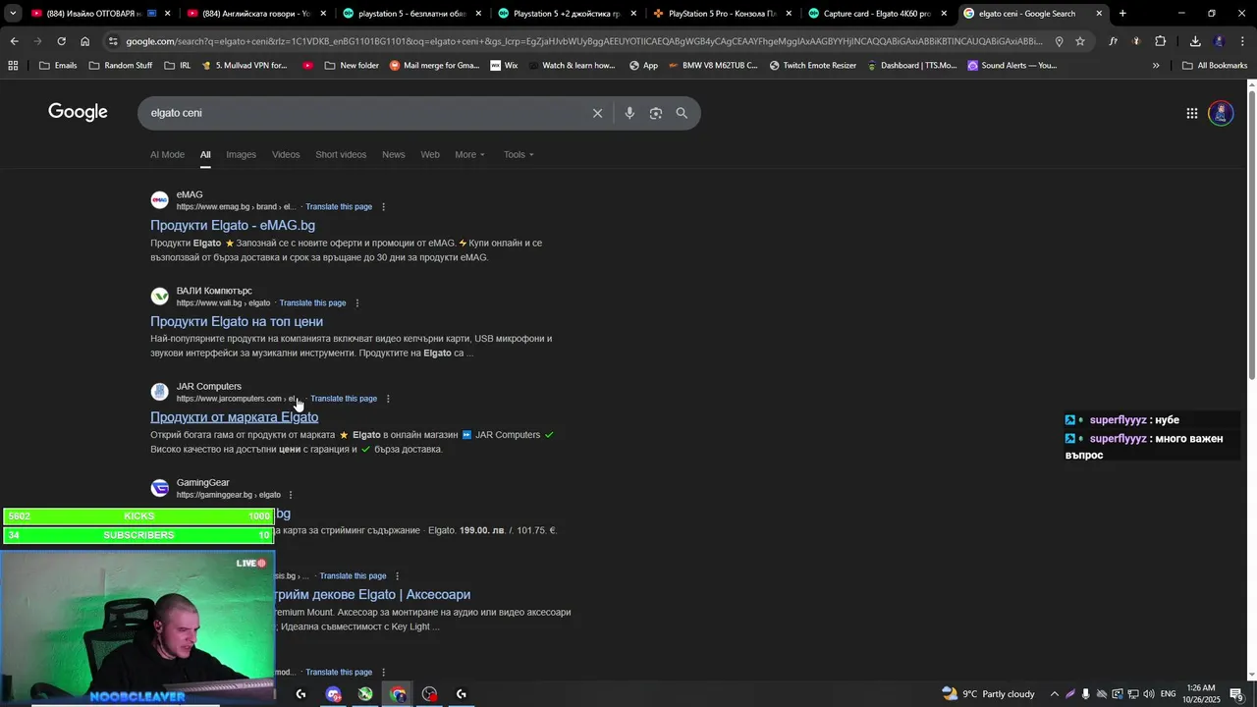Viewport: 1257px width, 707px height.
Task: Start voice search via microphone icon
Action: coord(629,113)
